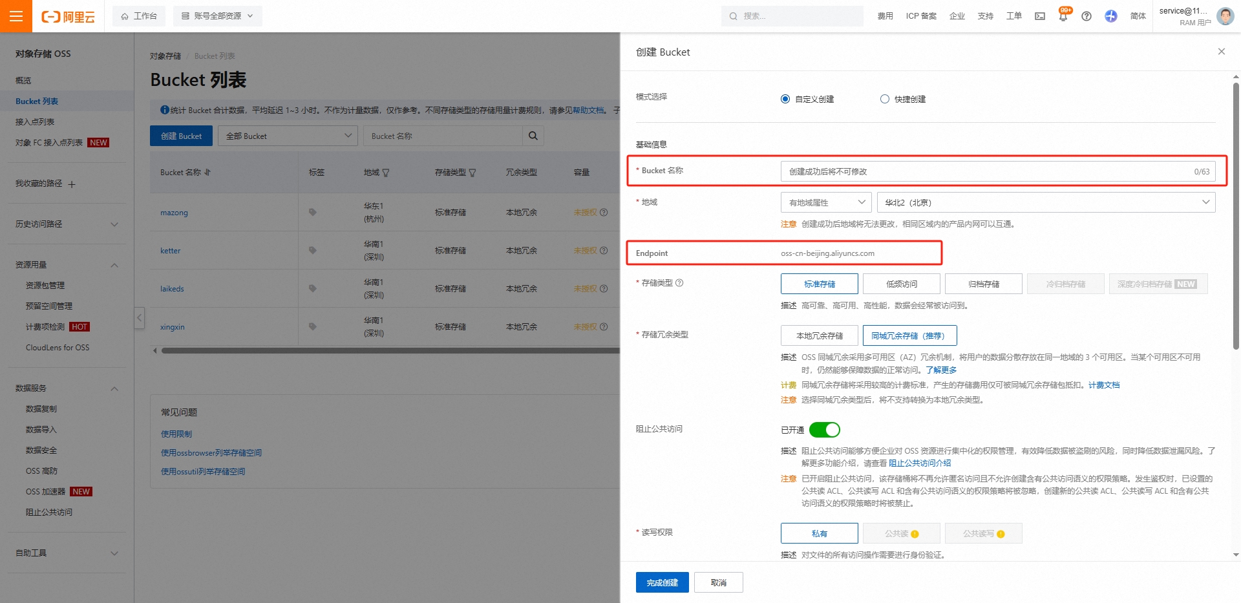Click the Bucket name search magnifier icon
The height and width of the screenshot is (603, 1241).
tap(533, 136)
